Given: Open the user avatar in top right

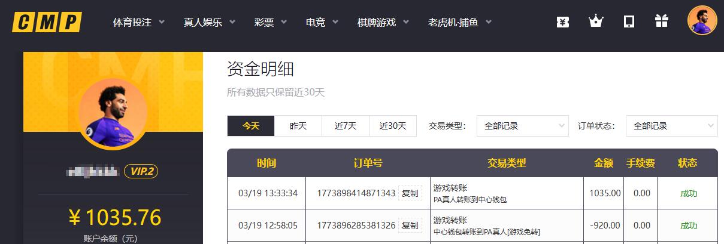Looking at the screenshot, I should click(702, 20).
